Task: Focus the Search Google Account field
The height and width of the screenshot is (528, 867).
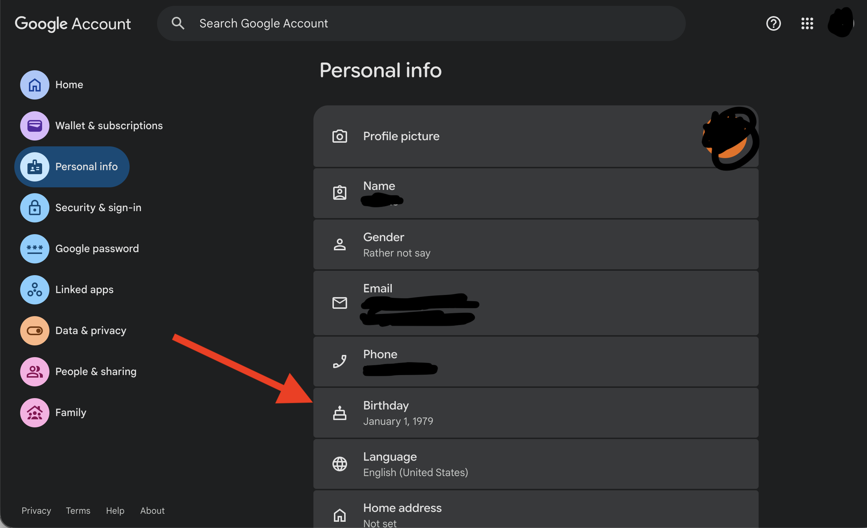Action: point(421,23)
